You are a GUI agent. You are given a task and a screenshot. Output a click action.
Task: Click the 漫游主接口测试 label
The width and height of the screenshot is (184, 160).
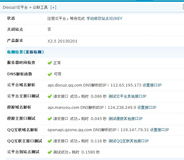tap(21, 118)
